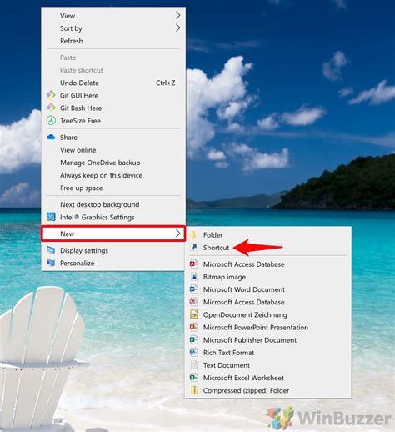395x432 pixels.
Task: Expand the View submenu arrow
Action: [x=178, y=15]
